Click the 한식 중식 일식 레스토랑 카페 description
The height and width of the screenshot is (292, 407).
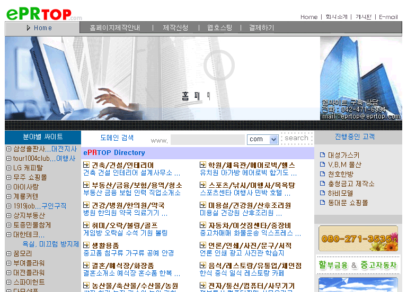pyautogui.click(x=242, y=273)
